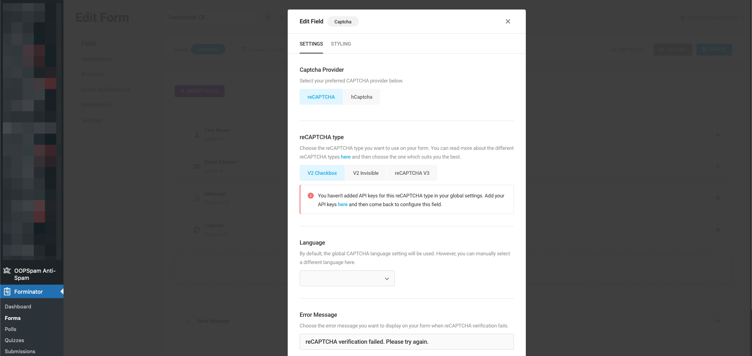This screenshot has height=356, width=752.
Task: Expand the Language dropdown
Action: [x=347, y=278]
